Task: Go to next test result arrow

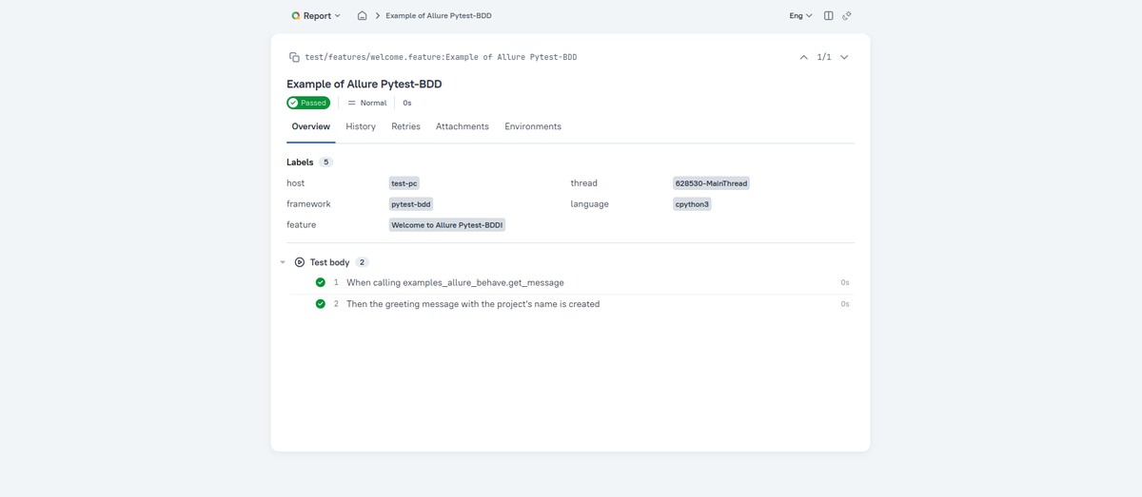Action: click(844, 57)
